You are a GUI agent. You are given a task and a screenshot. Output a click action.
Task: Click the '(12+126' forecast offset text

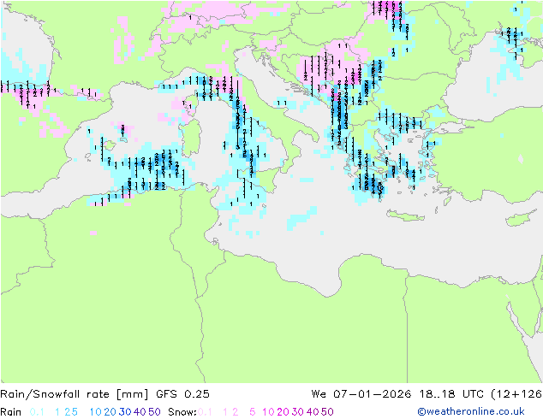516,394
